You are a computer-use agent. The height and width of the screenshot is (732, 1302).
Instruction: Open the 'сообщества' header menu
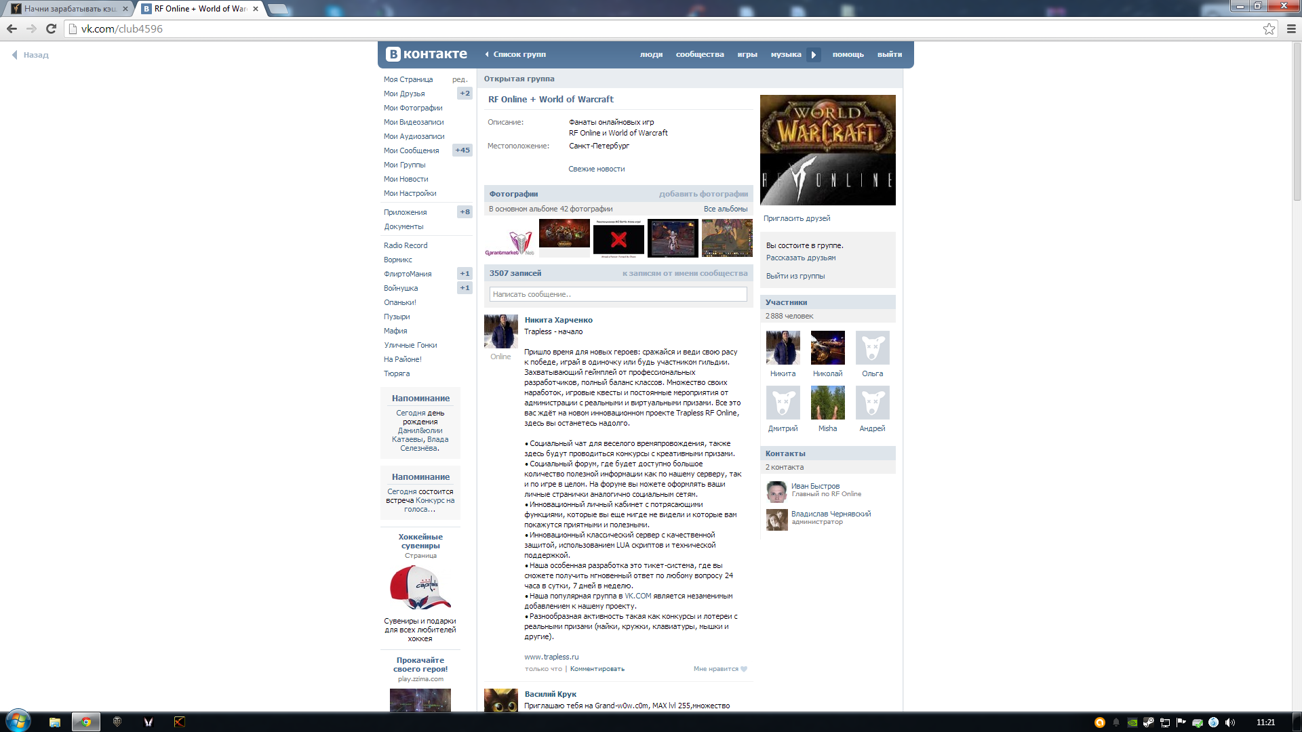(700, 54)
